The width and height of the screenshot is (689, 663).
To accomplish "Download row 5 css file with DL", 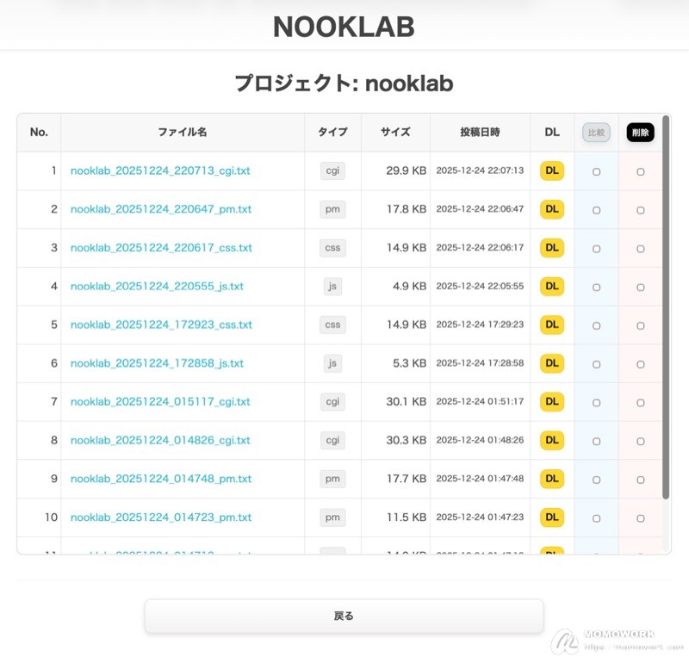I will (552, 325).
